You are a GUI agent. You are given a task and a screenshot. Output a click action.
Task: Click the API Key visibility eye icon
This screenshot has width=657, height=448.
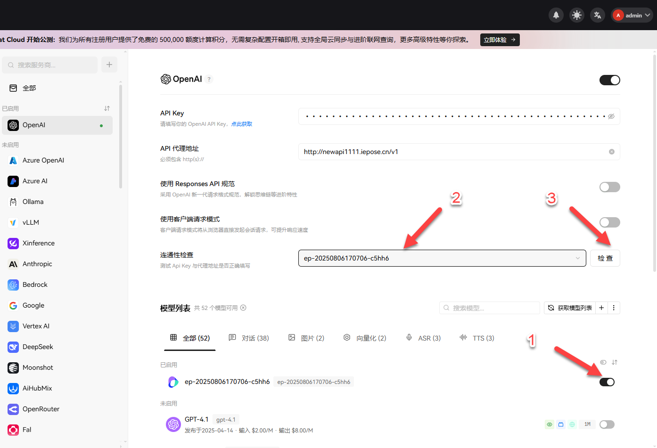[x=611, y=116]
